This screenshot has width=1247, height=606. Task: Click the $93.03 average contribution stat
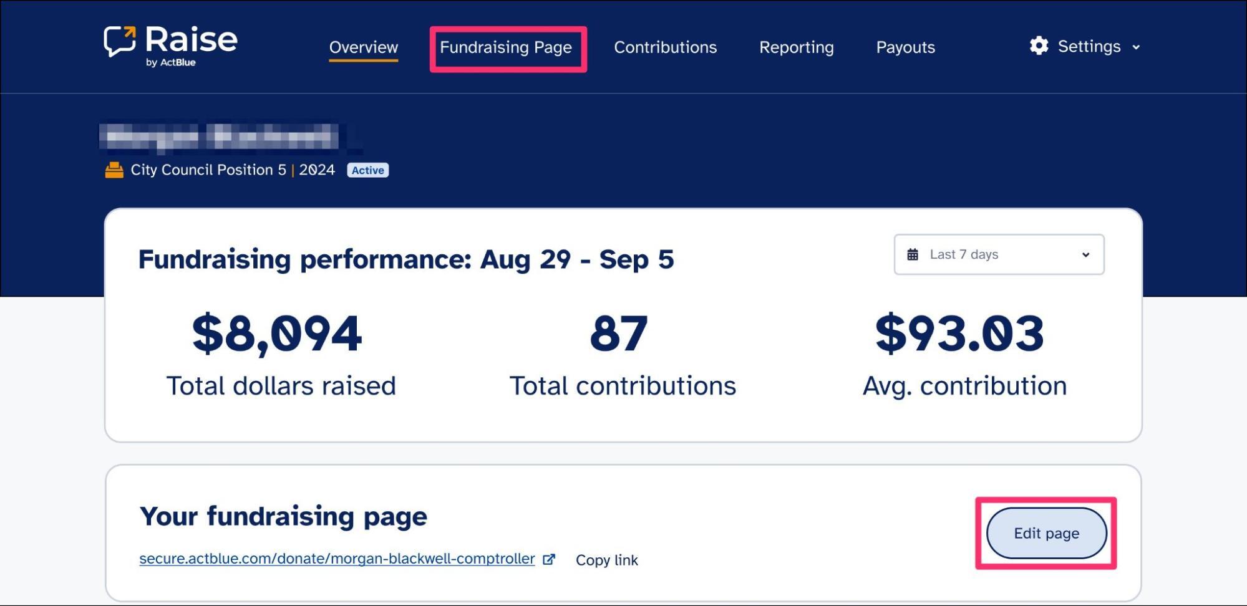tap(959, 334)
